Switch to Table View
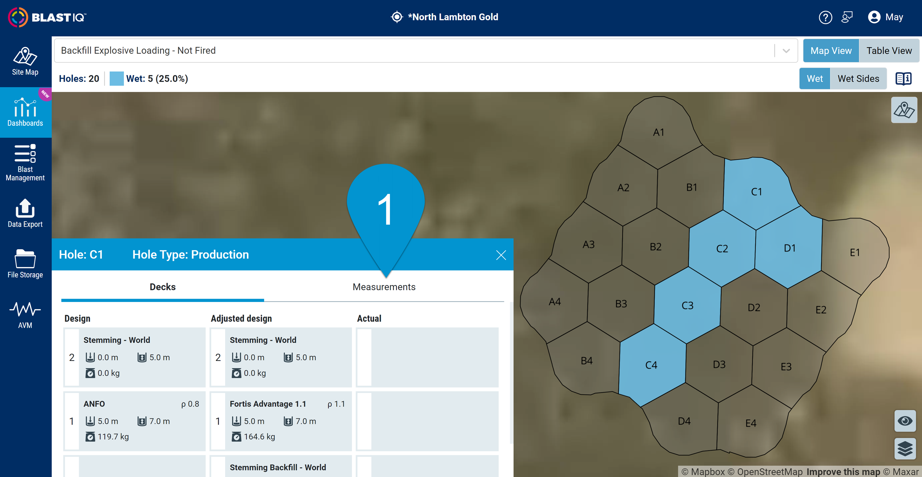Viewport: 922px width, 477px height. point(889,51)
